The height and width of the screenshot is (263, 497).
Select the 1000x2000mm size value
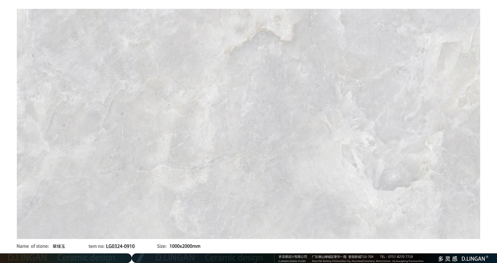pos(185,246)
